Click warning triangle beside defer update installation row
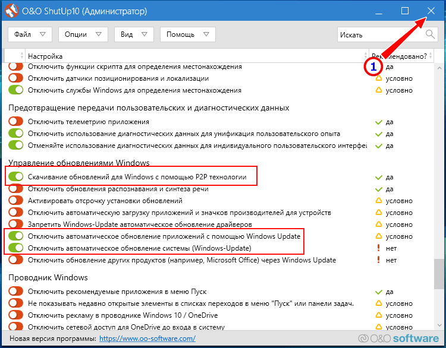Image resolution: width=446 pixels, height=348 pixels. 379,201
